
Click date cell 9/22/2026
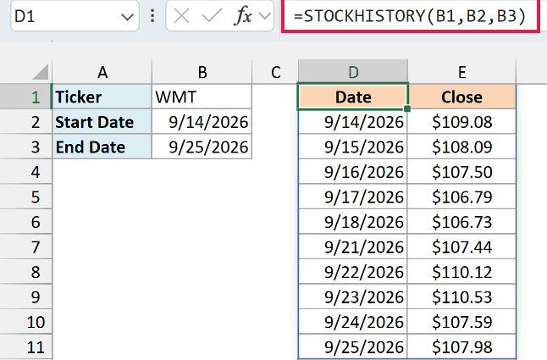(x=353, y=272)
